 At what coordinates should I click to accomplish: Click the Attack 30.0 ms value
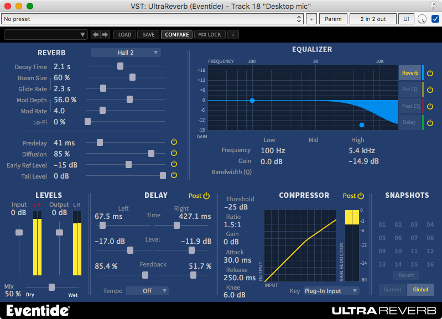tap(237, 260)
